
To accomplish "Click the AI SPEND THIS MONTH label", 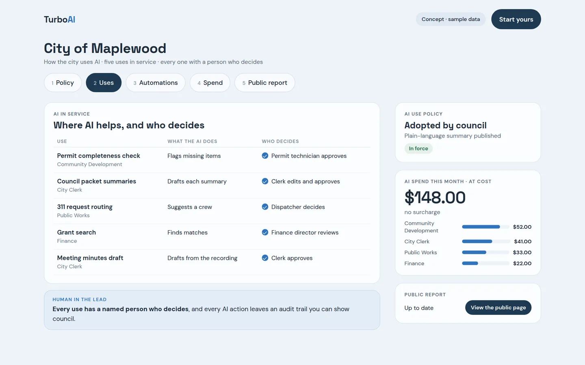I will 448,182.
